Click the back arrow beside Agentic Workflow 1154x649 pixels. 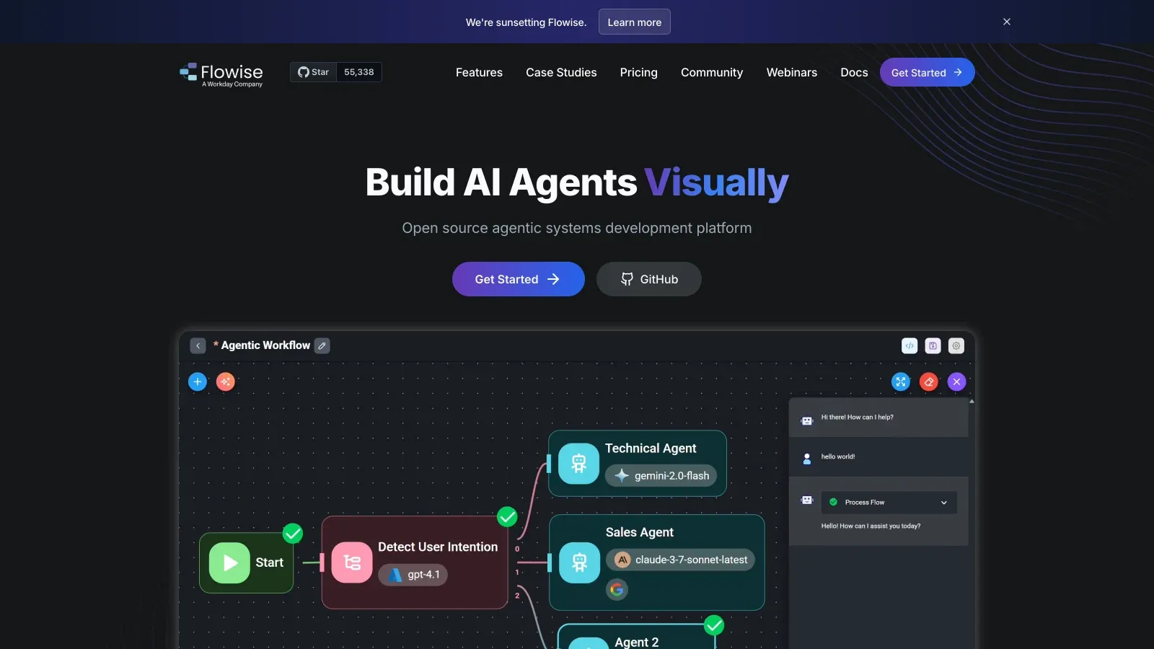click(198, 346)
